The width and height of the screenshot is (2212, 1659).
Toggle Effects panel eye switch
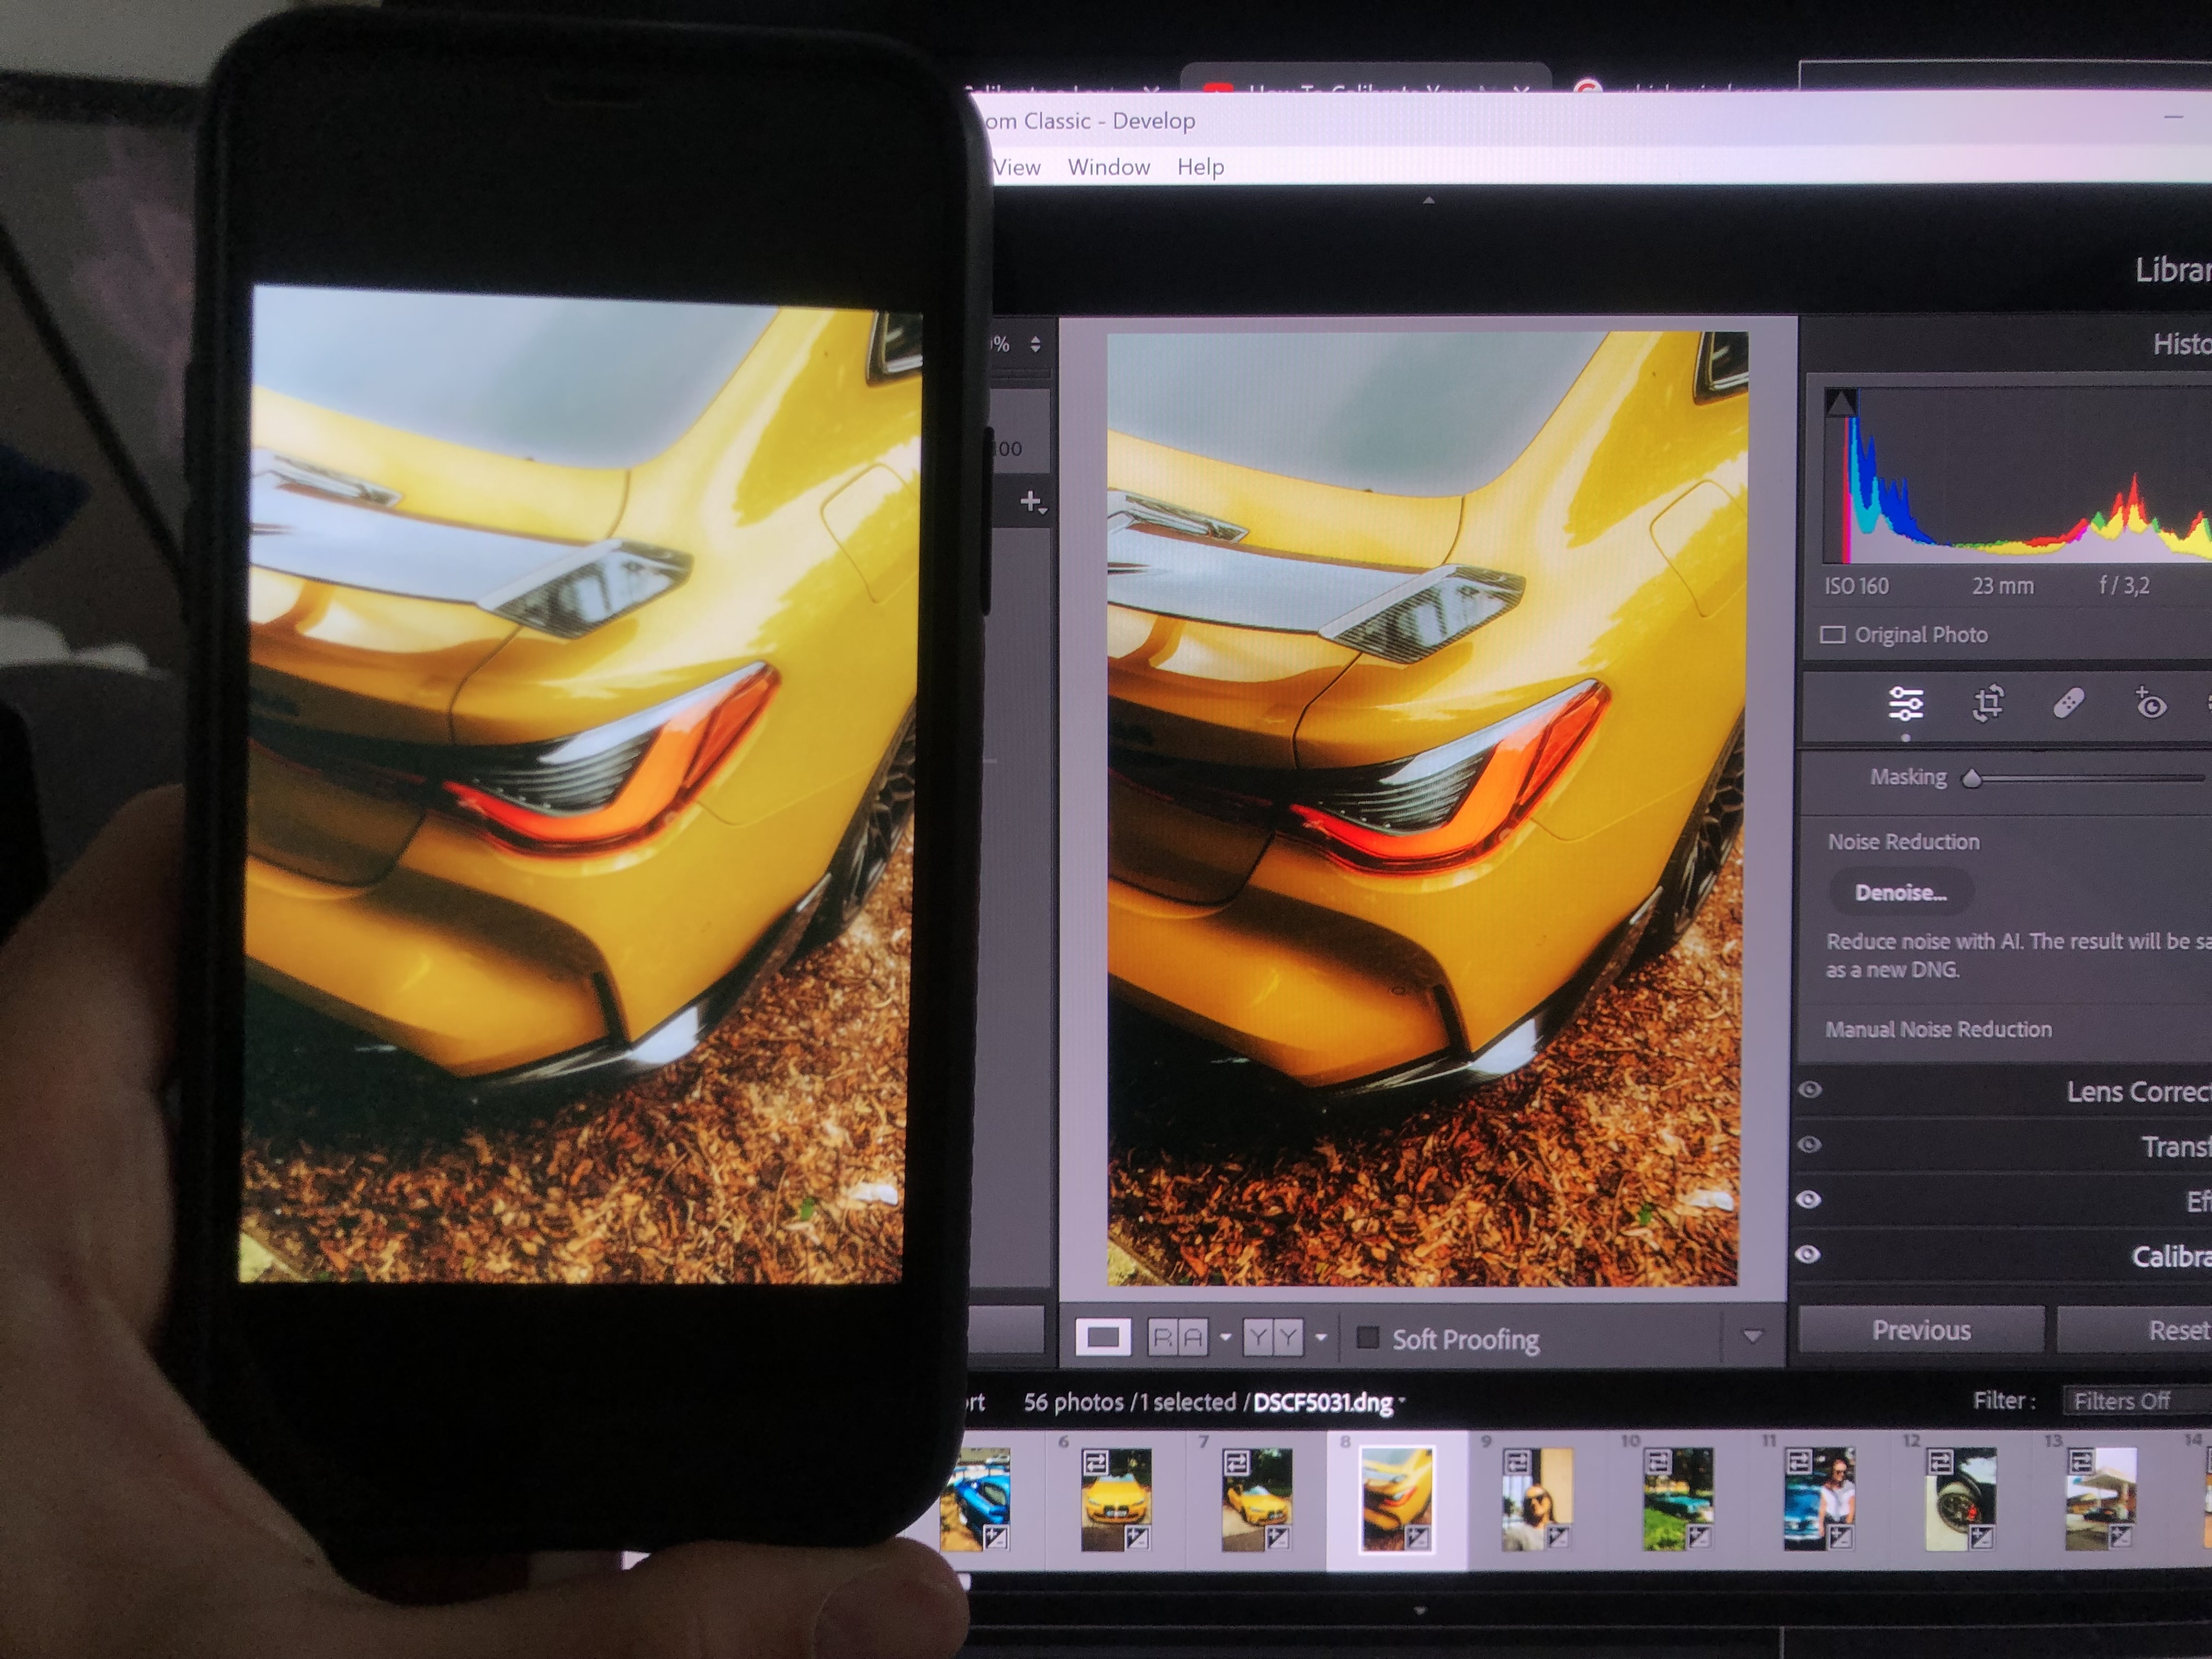1810,1200
